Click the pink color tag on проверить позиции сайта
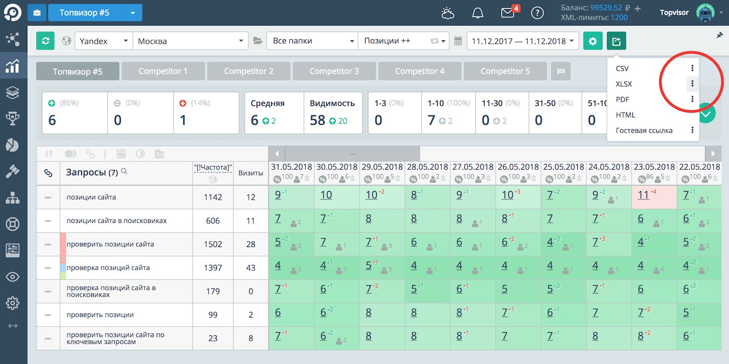729x364 pixels. coord(63,244)
